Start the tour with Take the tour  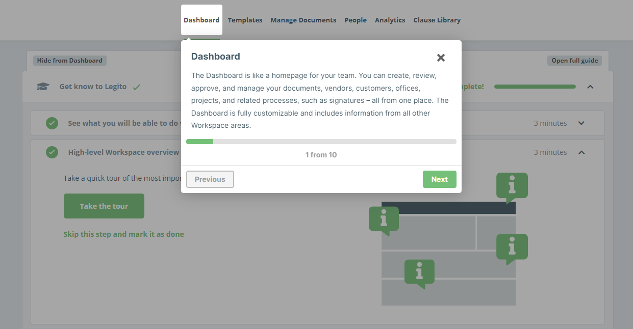104,206
